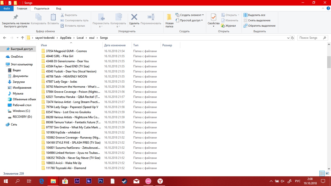Open Windows Start menu
The width and height of the screenshot is (331, 186).
(x=6, y=181)
